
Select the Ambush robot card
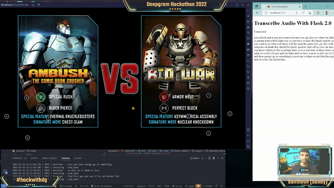58,71
